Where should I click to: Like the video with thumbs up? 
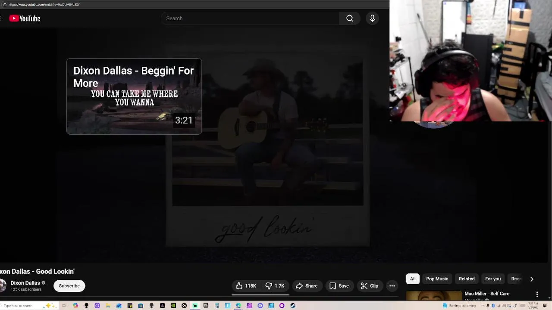[x=246, y=286]
